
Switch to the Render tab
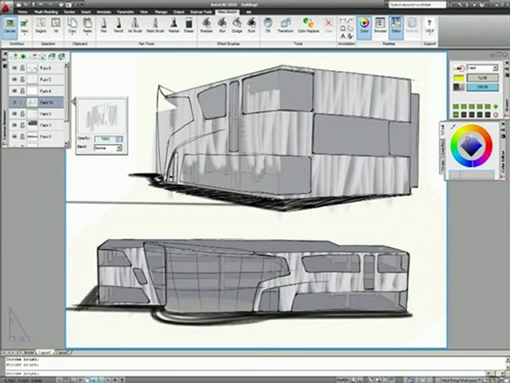[x=70, y=12]
